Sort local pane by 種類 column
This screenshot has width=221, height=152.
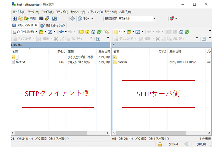[x=81, y=51]
